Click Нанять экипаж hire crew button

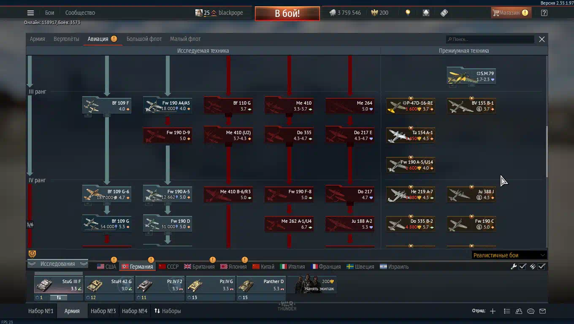pos(312,285)
